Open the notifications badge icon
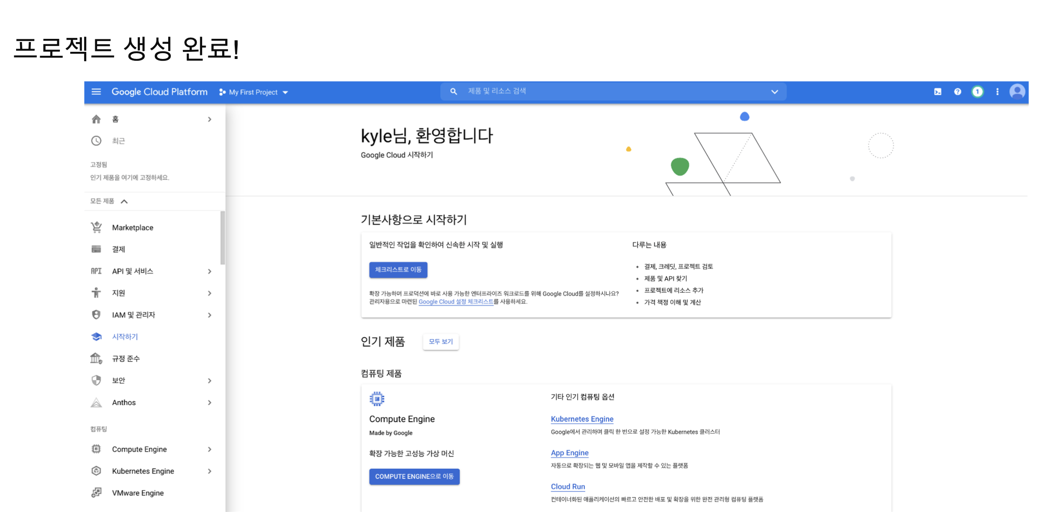Screen dimensions: 1049x512 [977, 92]
